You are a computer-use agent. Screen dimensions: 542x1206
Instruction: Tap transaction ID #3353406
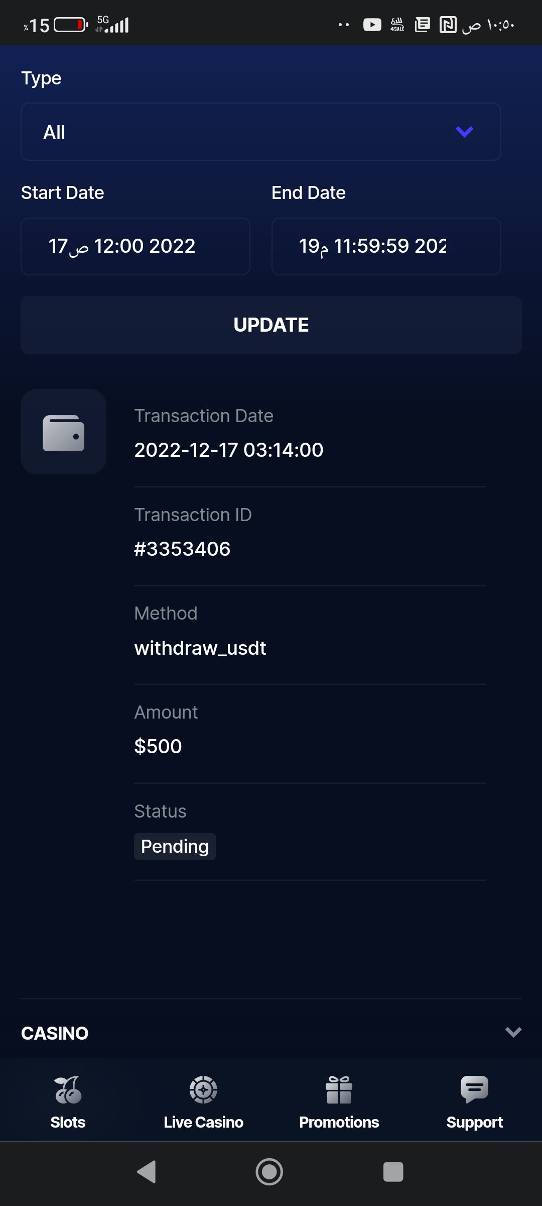182,549
